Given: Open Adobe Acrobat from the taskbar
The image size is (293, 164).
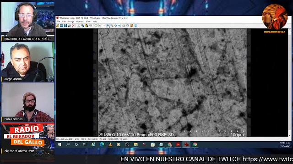Looking at the screenshot, I should [178, 144].
